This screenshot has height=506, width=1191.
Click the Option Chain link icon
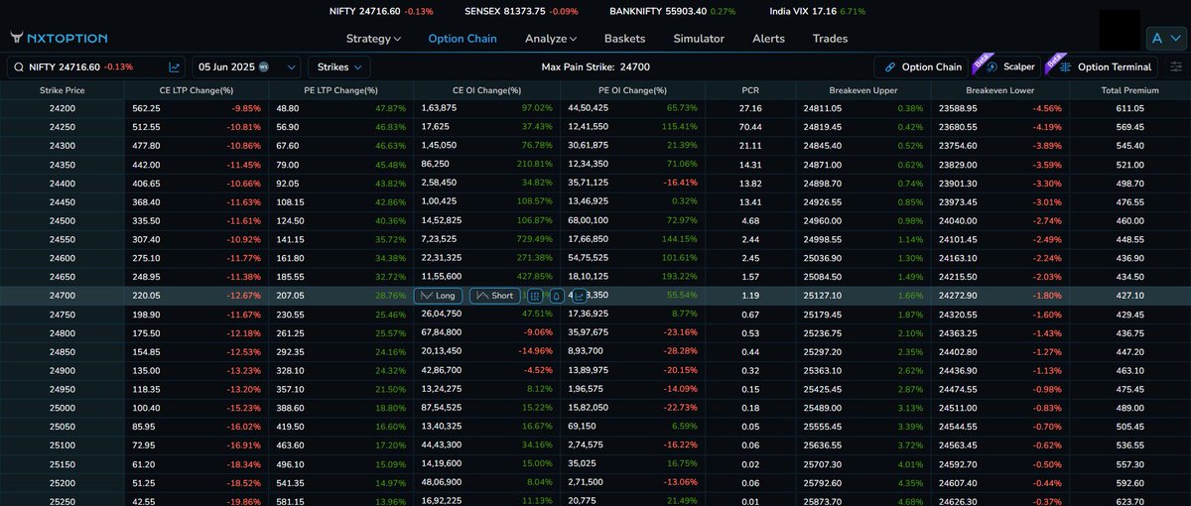tap(889, 67)
